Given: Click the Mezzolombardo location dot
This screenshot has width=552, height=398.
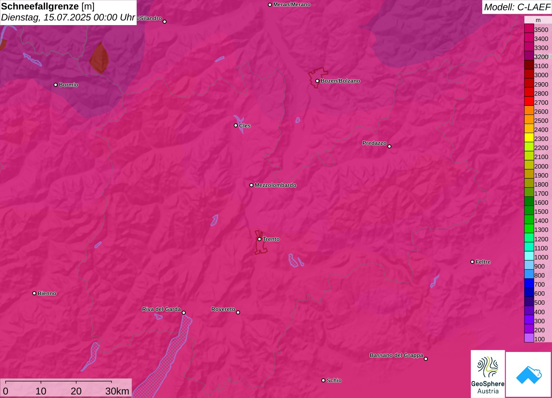Looking at the screenshot, I should [252, 185].
